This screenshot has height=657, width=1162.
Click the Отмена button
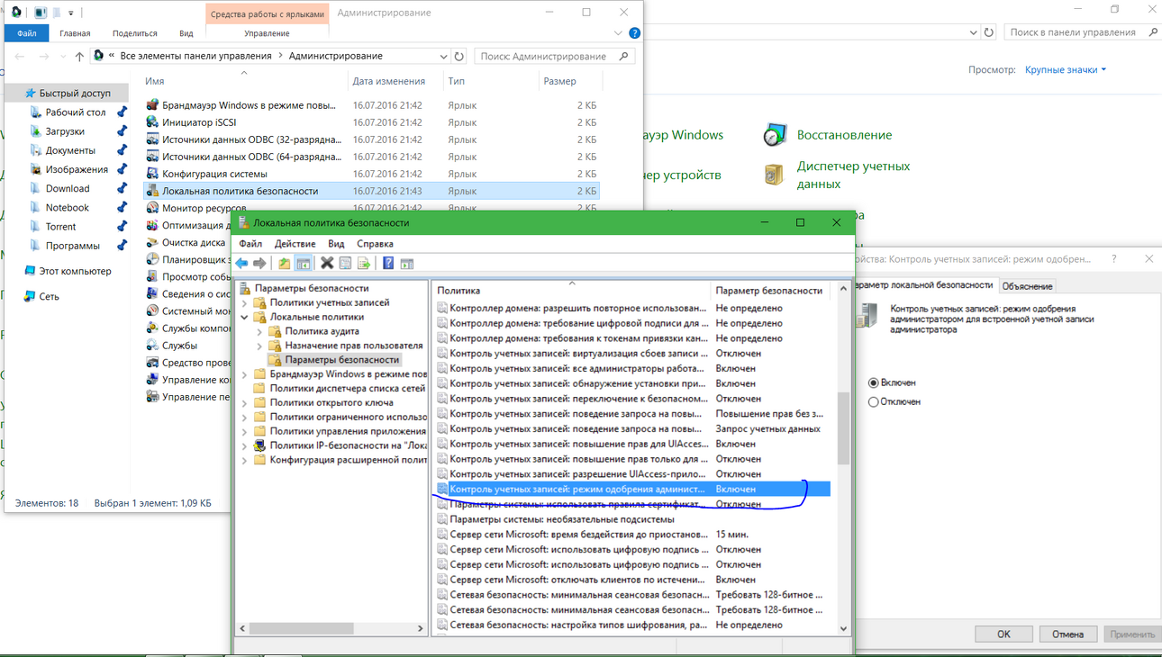point(1067,634)
